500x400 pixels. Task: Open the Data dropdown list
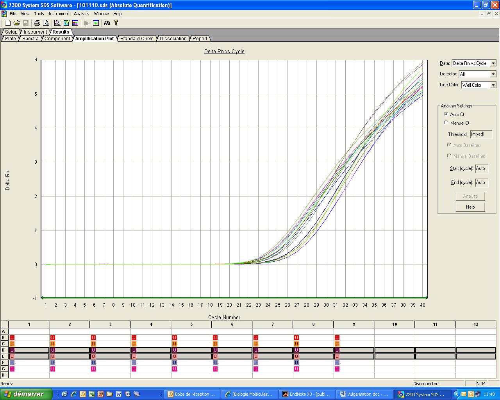coord(493,63)
